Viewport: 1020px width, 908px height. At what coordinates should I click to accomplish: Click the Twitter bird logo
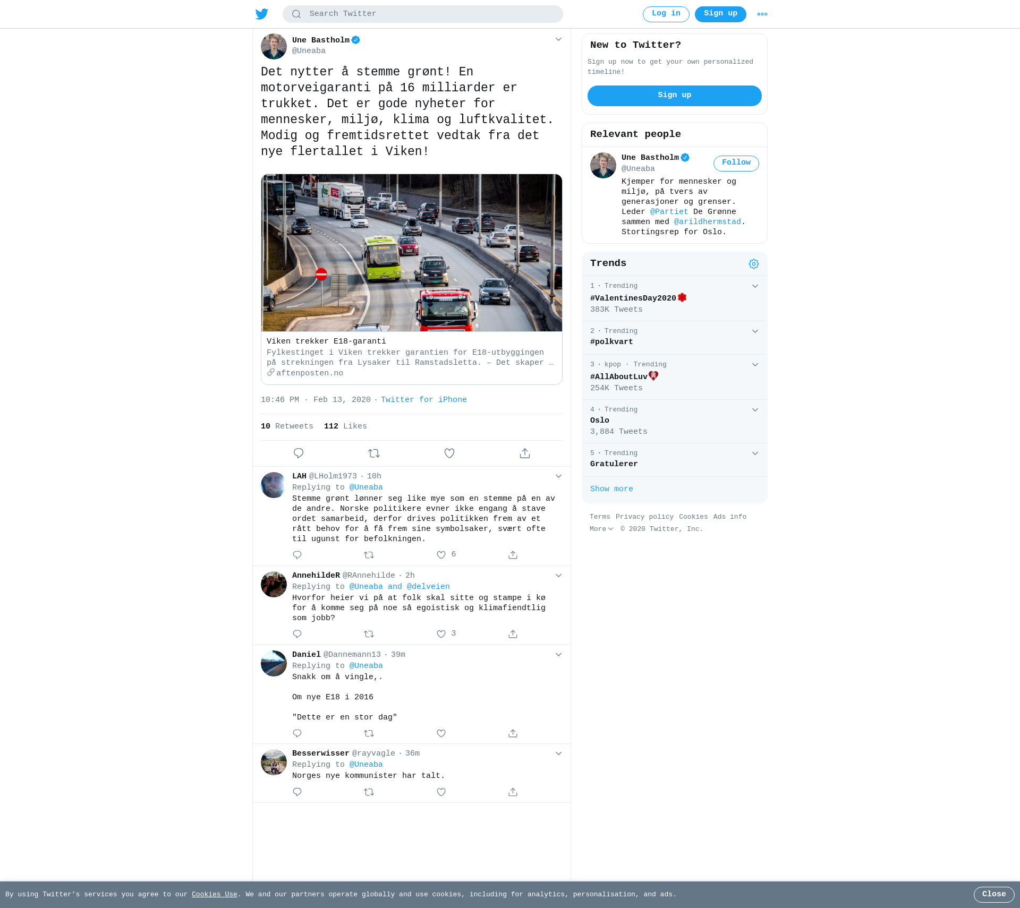(x=261, y=14)
